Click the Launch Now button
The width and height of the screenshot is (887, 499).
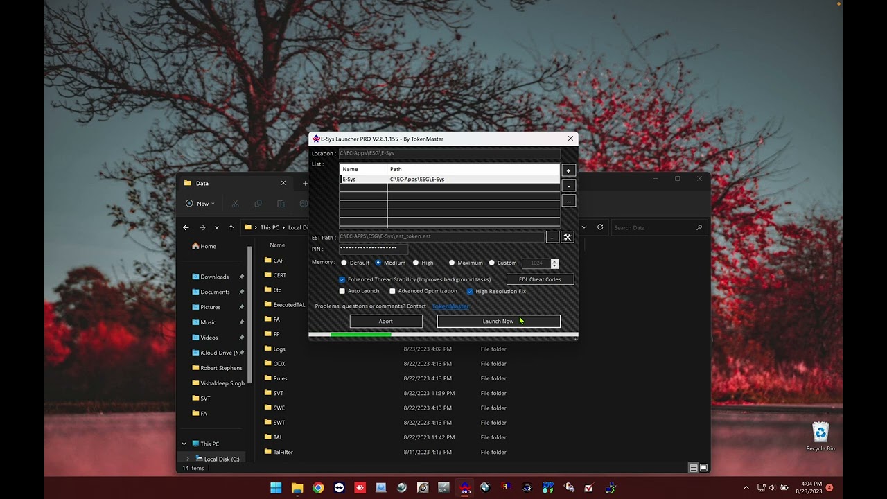(498, 321)
